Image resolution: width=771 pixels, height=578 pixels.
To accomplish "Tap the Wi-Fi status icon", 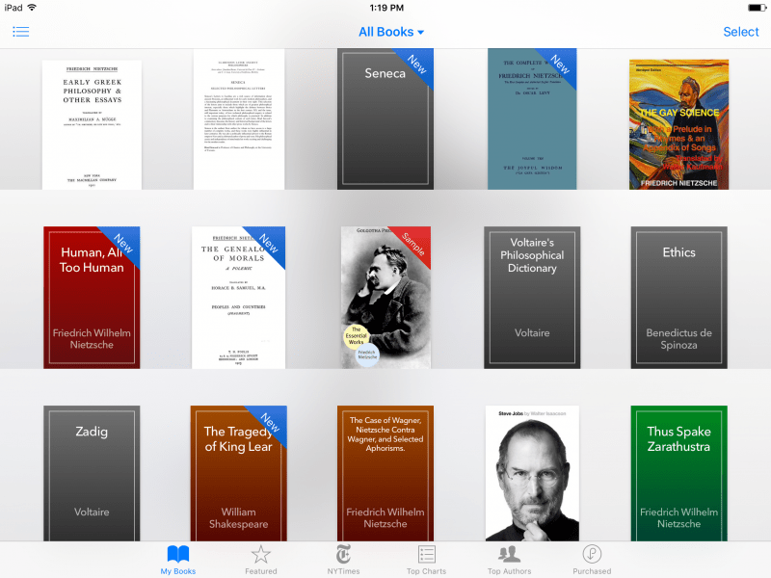I will [x=32, y=8].
